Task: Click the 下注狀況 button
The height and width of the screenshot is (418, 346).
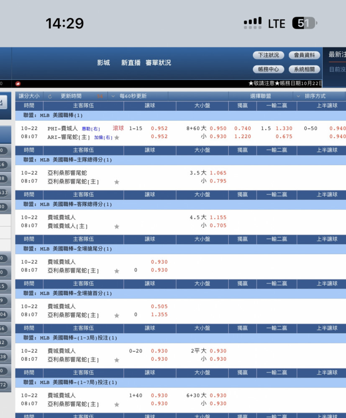Action: click(268, 55)
